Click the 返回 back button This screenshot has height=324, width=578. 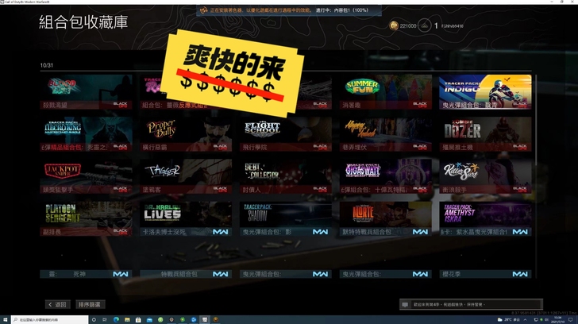pos(57,304)
